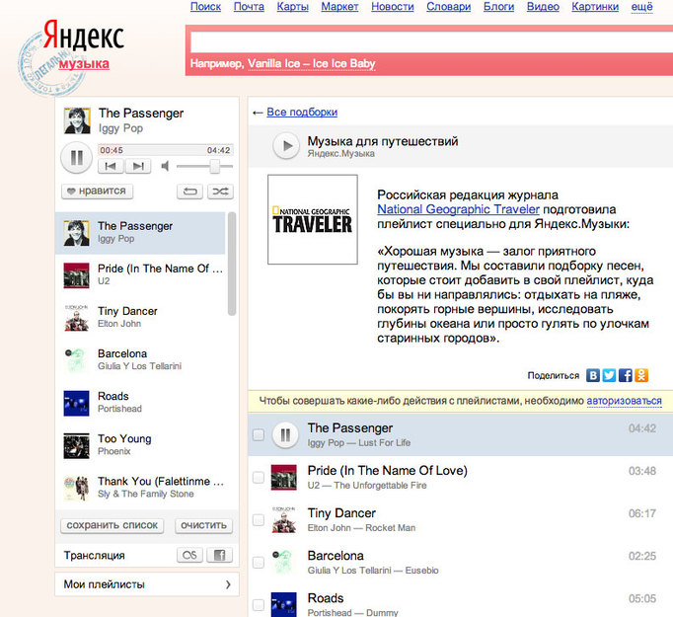Share on VKontakte icon
This screenshot has width=673, height=617.
coord(593,375)
